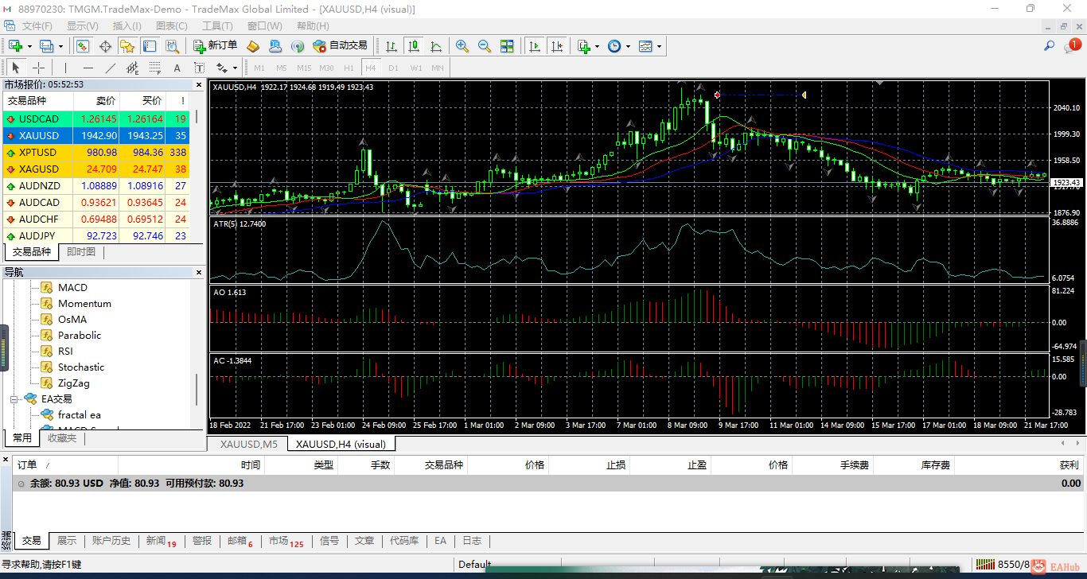Switch chart to candlestick mode

point(413,46)
